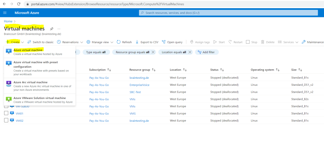Open the VM01 virtual machine link

pos(19,114)
